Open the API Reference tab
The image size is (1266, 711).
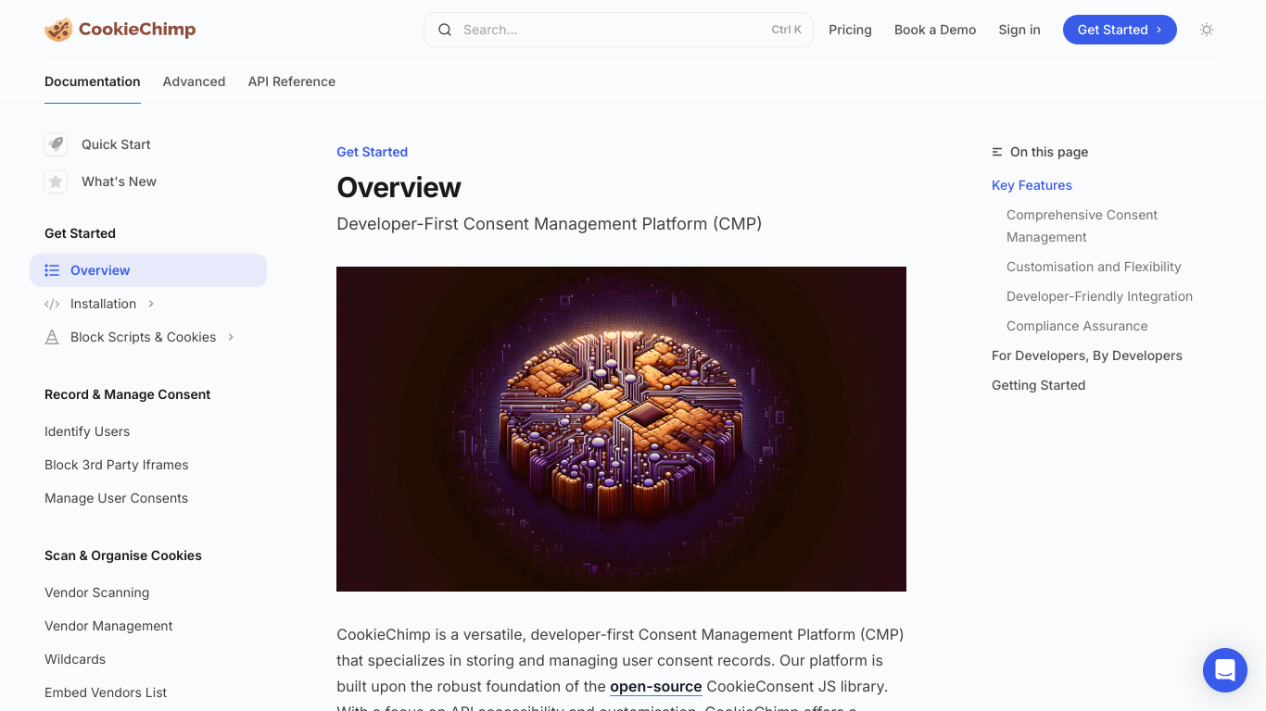point(292,81)
